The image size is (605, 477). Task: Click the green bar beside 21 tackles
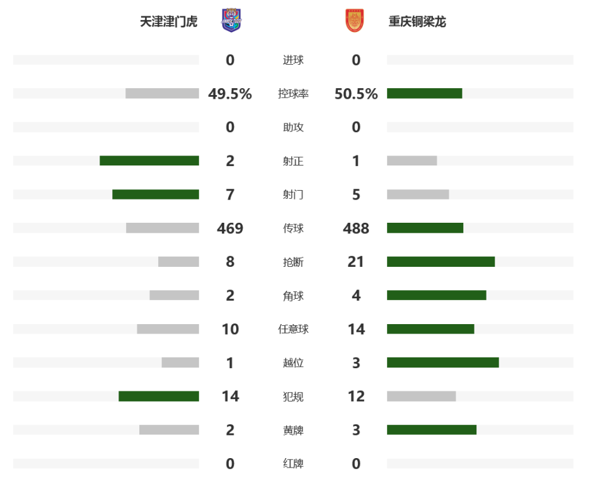[x=441, y=262]
